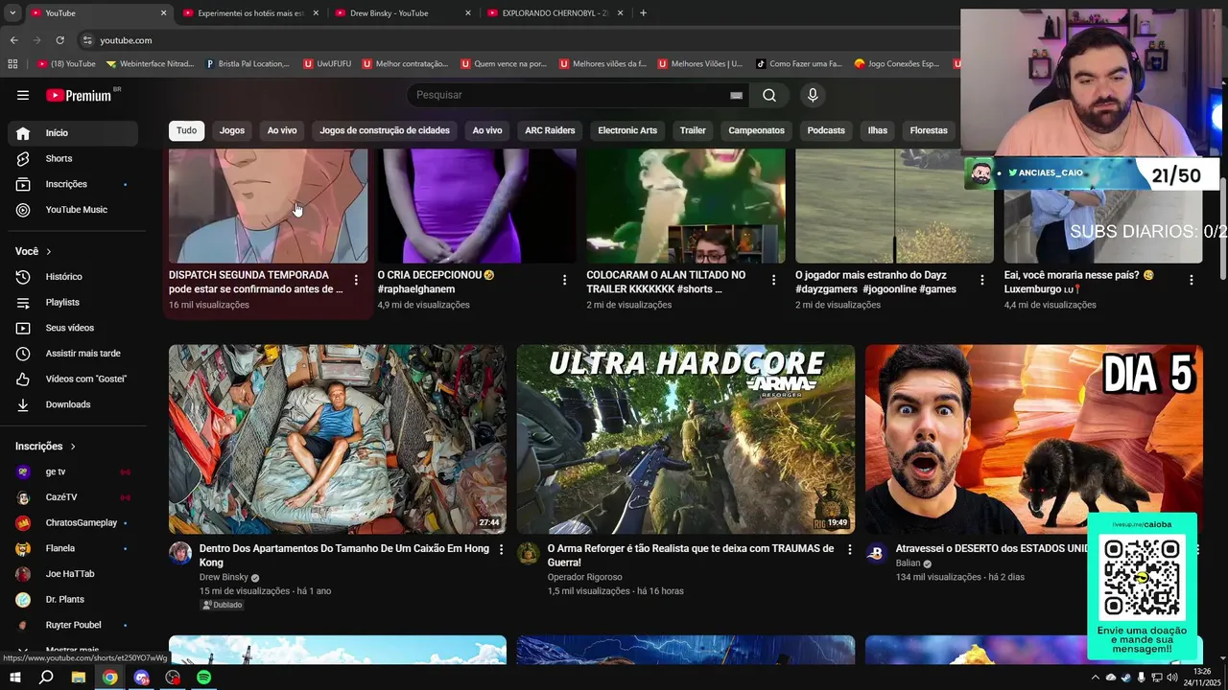Click the YouTube Premium logo
This screenshot has width=1228, height=690.
(x=79, y=95)
